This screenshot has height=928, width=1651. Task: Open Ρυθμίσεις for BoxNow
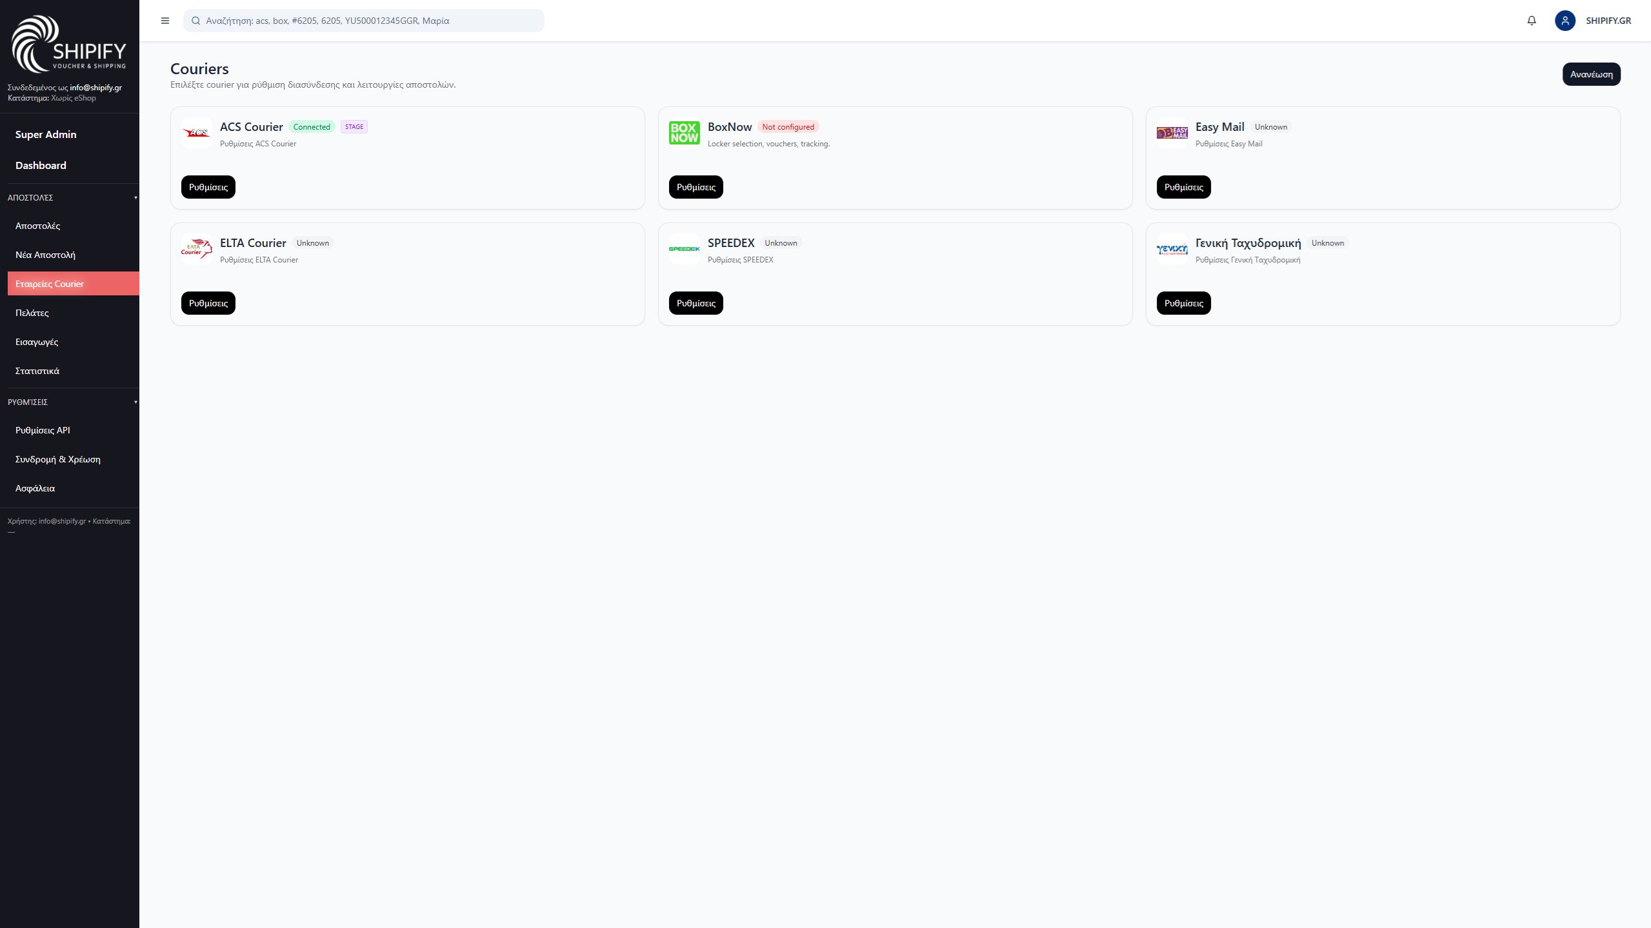695,187
